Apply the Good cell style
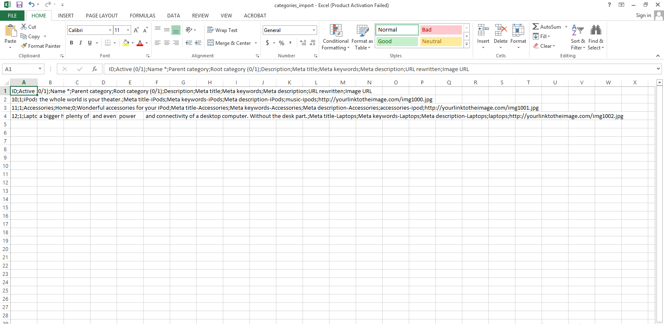This screenshot has width=664, height=324. point(397,41)
